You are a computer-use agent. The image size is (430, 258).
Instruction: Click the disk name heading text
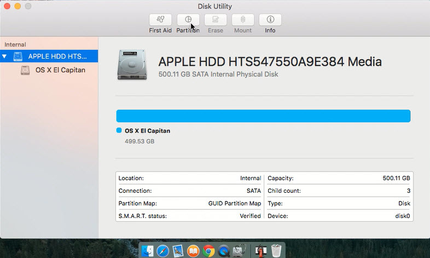(x=270, y=61)
